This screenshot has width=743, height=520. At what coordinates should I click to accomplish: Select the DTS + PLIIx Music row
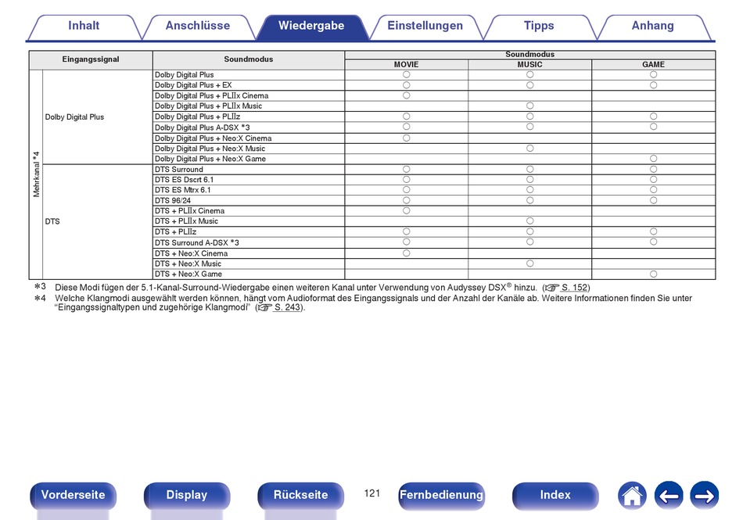[434, 221]
